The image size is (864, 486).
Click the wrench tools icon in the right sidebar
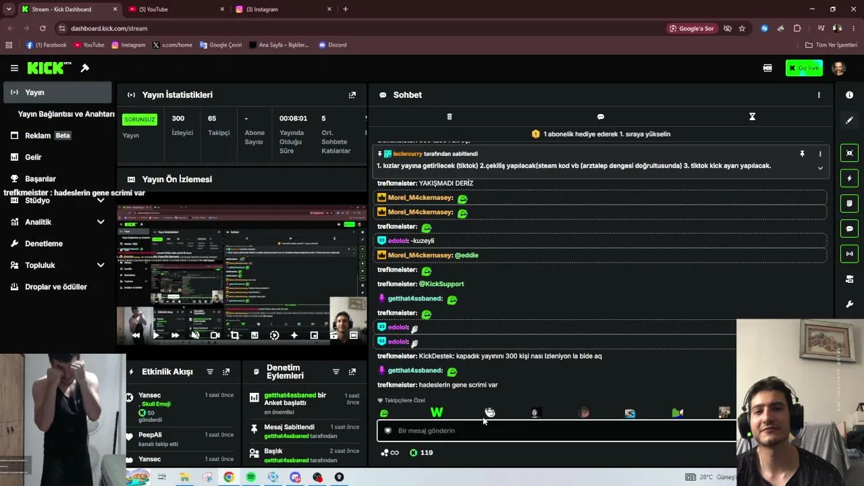pos(849,304)
